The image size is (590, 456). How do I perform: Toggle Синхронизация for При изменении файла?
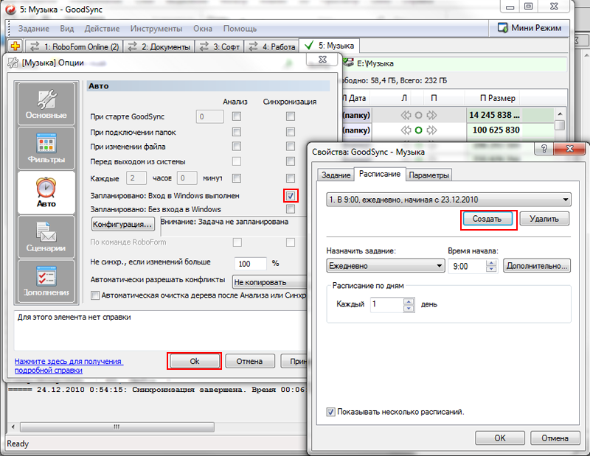pos(290,147)
